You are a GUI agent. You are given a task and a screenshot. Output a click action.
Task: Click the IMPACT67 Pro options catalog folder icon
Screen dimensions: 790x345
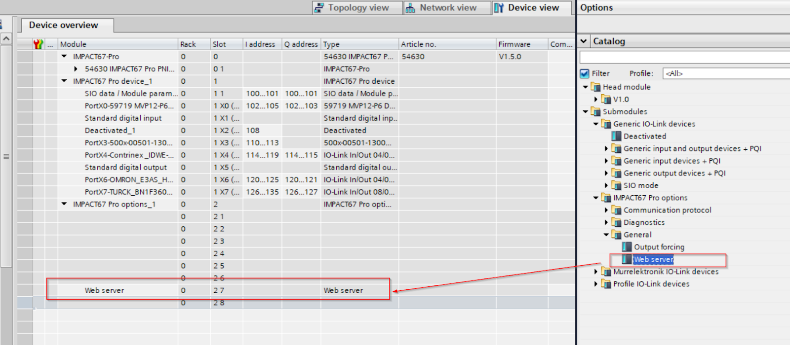pos(606,198)
